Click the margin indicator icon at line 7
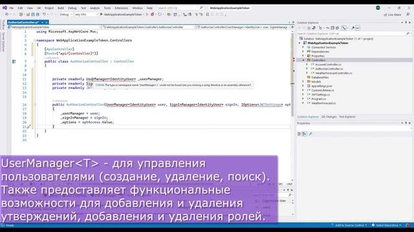Image resolution: width=414 pixels, height=232 pixels. click(x=14, y=62)
